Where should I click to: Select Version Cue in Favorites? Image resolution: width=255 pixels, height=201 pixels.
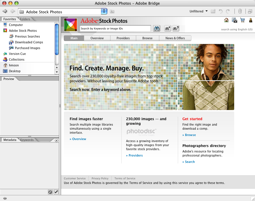17,54
